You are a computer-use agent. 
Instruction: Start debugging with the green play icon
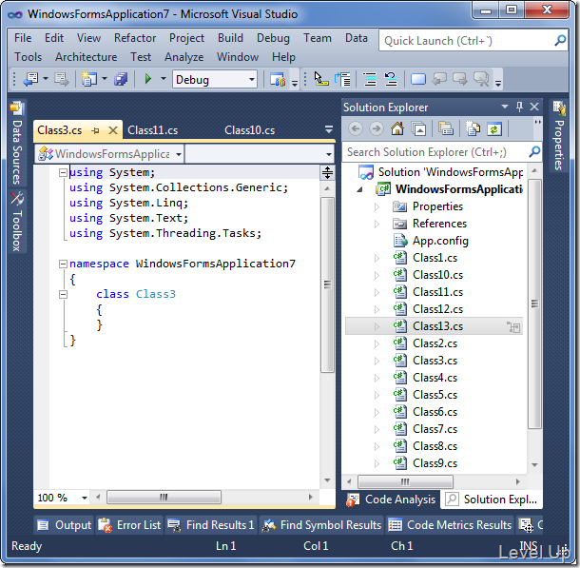(x=148, y=79)
